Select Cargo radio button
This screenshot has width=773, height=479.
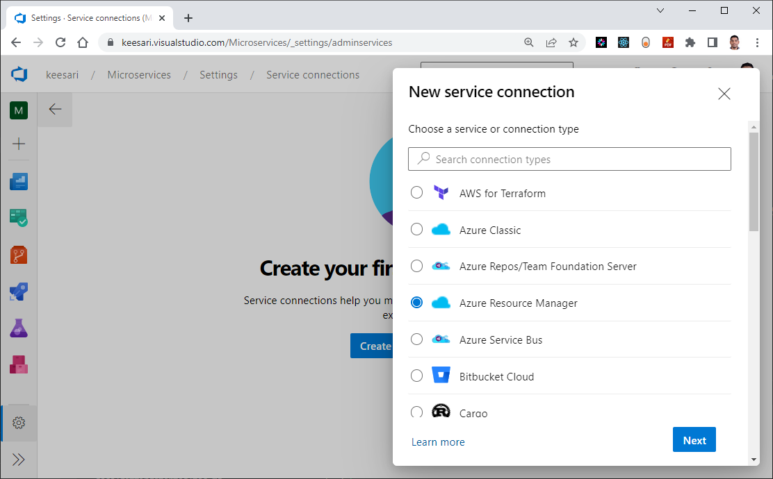tap(416, 412)
